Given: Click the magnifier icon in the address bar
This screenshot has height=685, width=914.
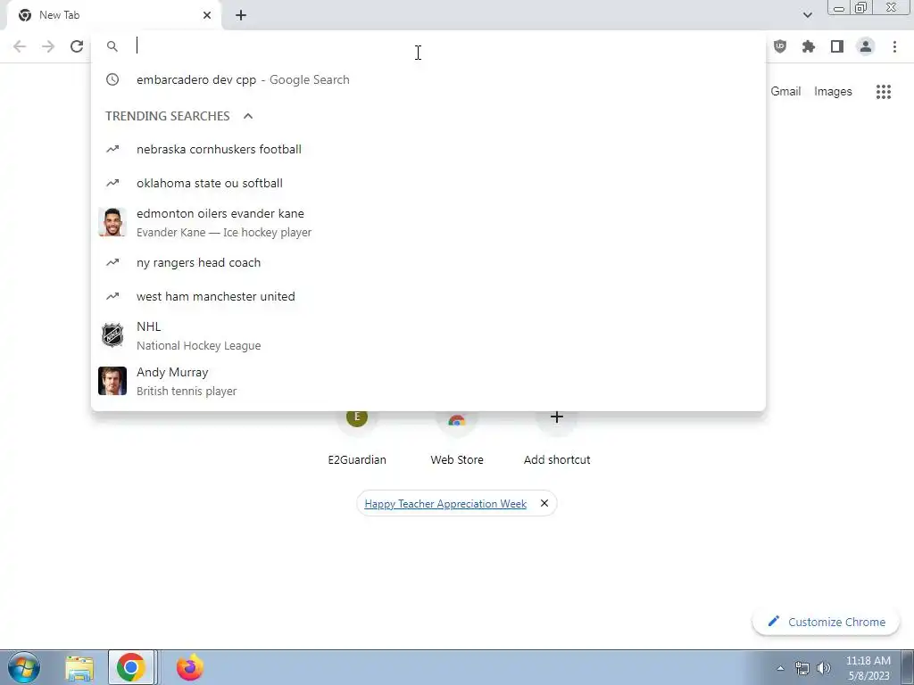Looking at the screenshot, I should pos(112,46).
